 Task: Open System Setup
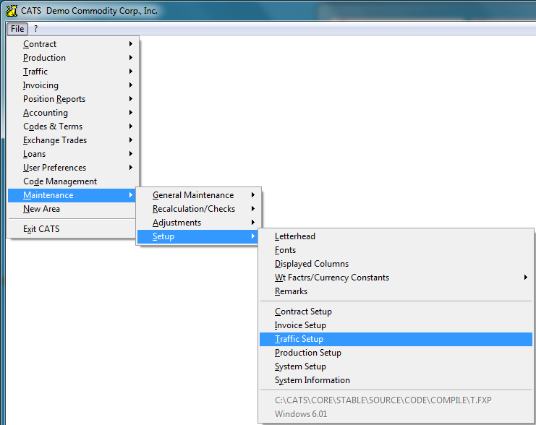(x=396, y=366)
